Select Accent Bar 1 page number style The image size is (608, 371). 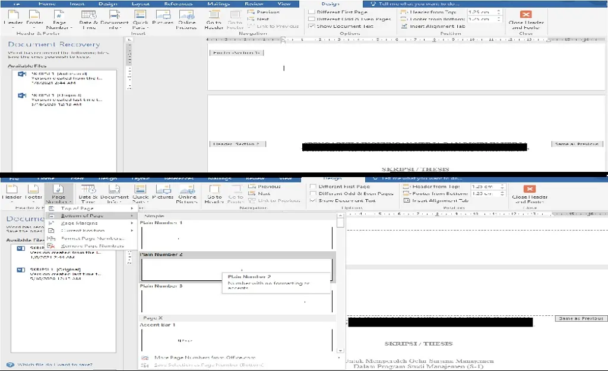coord(237,337)
